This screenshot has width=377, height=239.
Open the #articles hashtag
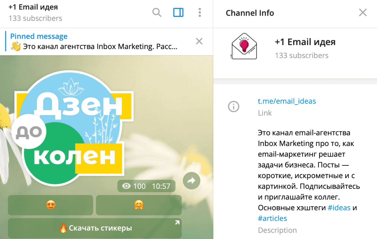[x=272, y=218]
